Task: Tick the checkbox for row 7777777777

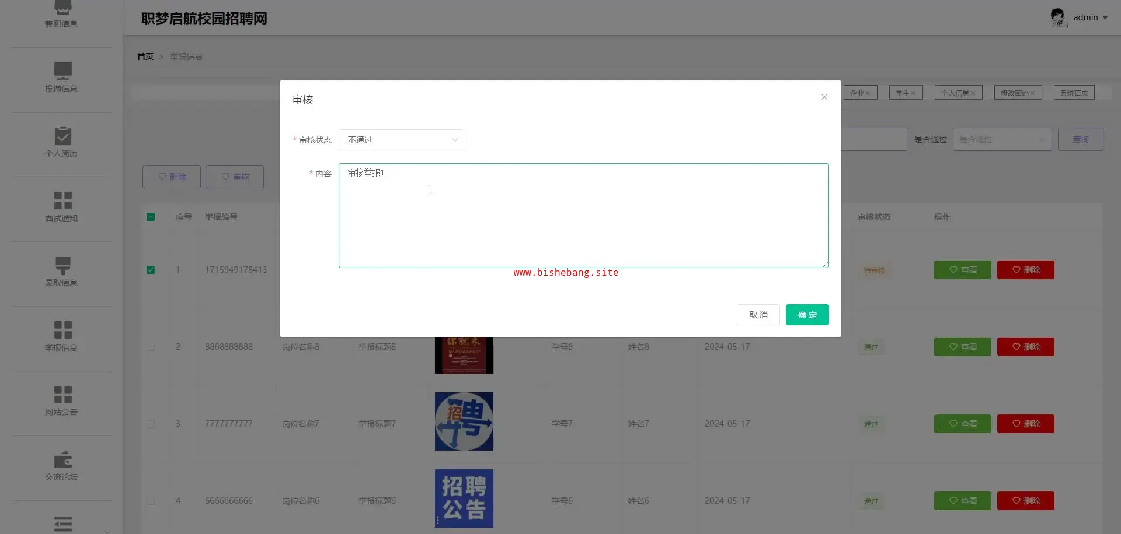Action: tap(151, 424)
